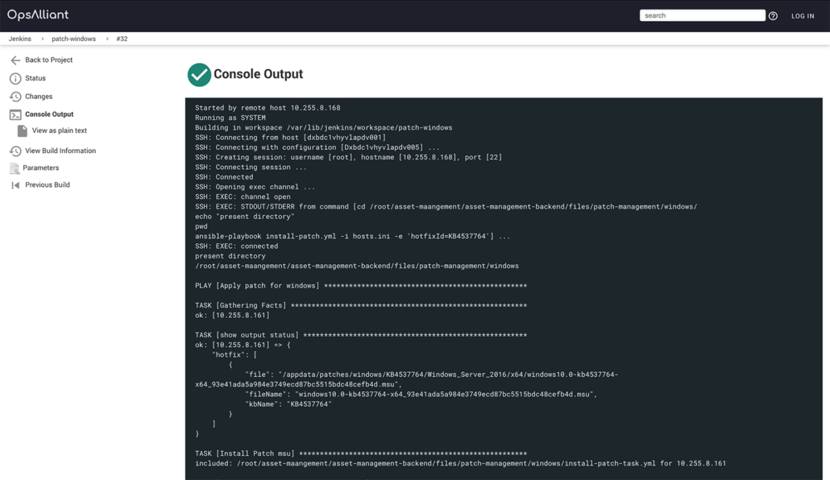Viewport: 830px width, 480px height.
Task: Open the help question-mark icon beside search
Action: (774, 14)
